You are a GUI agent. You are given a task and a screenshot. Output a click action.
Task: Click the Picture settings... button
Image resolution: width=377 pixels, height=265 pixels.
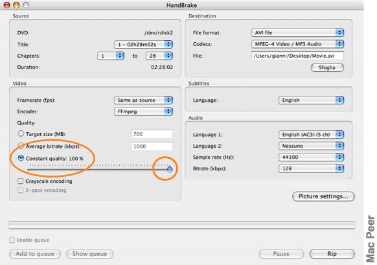(x=323, y=196)
